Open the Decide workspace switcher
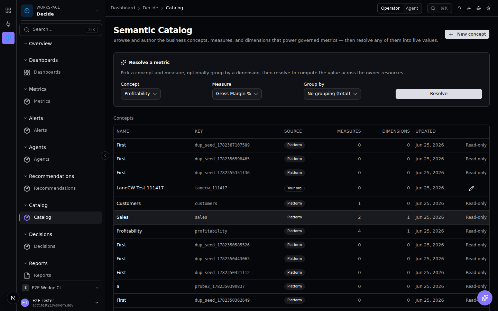The height and width of the screenshot is (311, 498). tap(61, 11)
